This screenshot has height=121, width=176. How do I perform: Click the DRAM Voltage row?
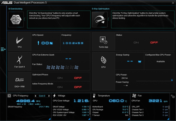tap(71, 107)
